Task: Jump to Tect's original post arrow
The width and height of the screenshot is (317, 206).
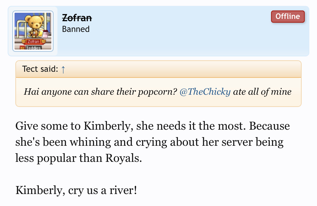Action: (64, 69)
